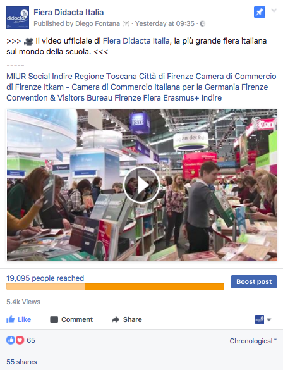Click the Share arrow button
The image size is (283, 370).
[127, 319]
